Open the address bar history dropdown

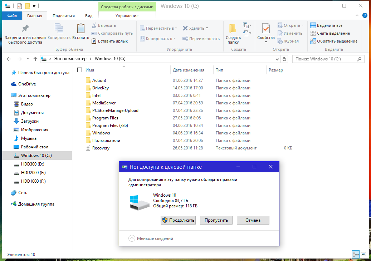[x=277, y=59]
